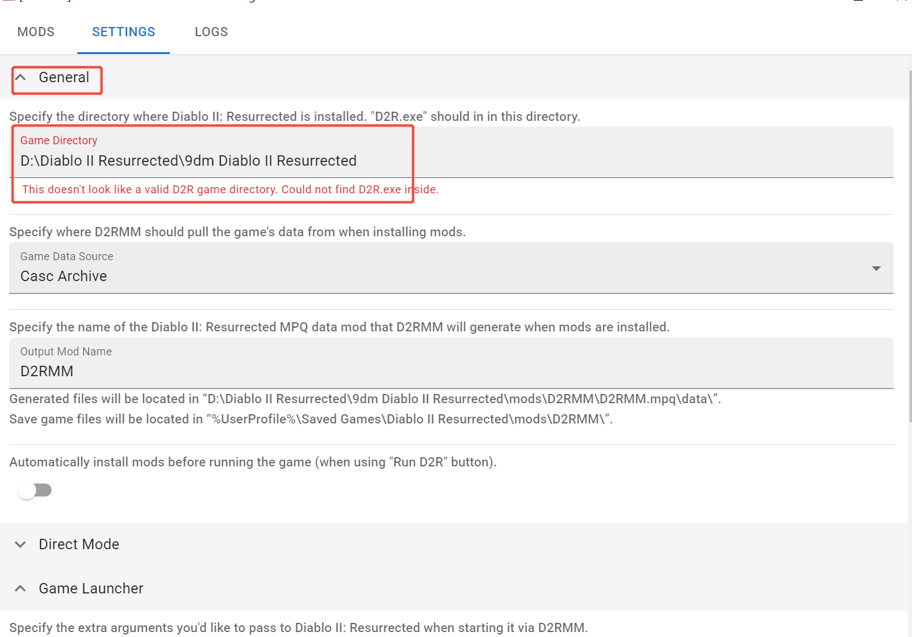Image resolution: width=912 pixels, height=637 pixels.
Task: Click the Save game files location text
Action: click(311, 419)
